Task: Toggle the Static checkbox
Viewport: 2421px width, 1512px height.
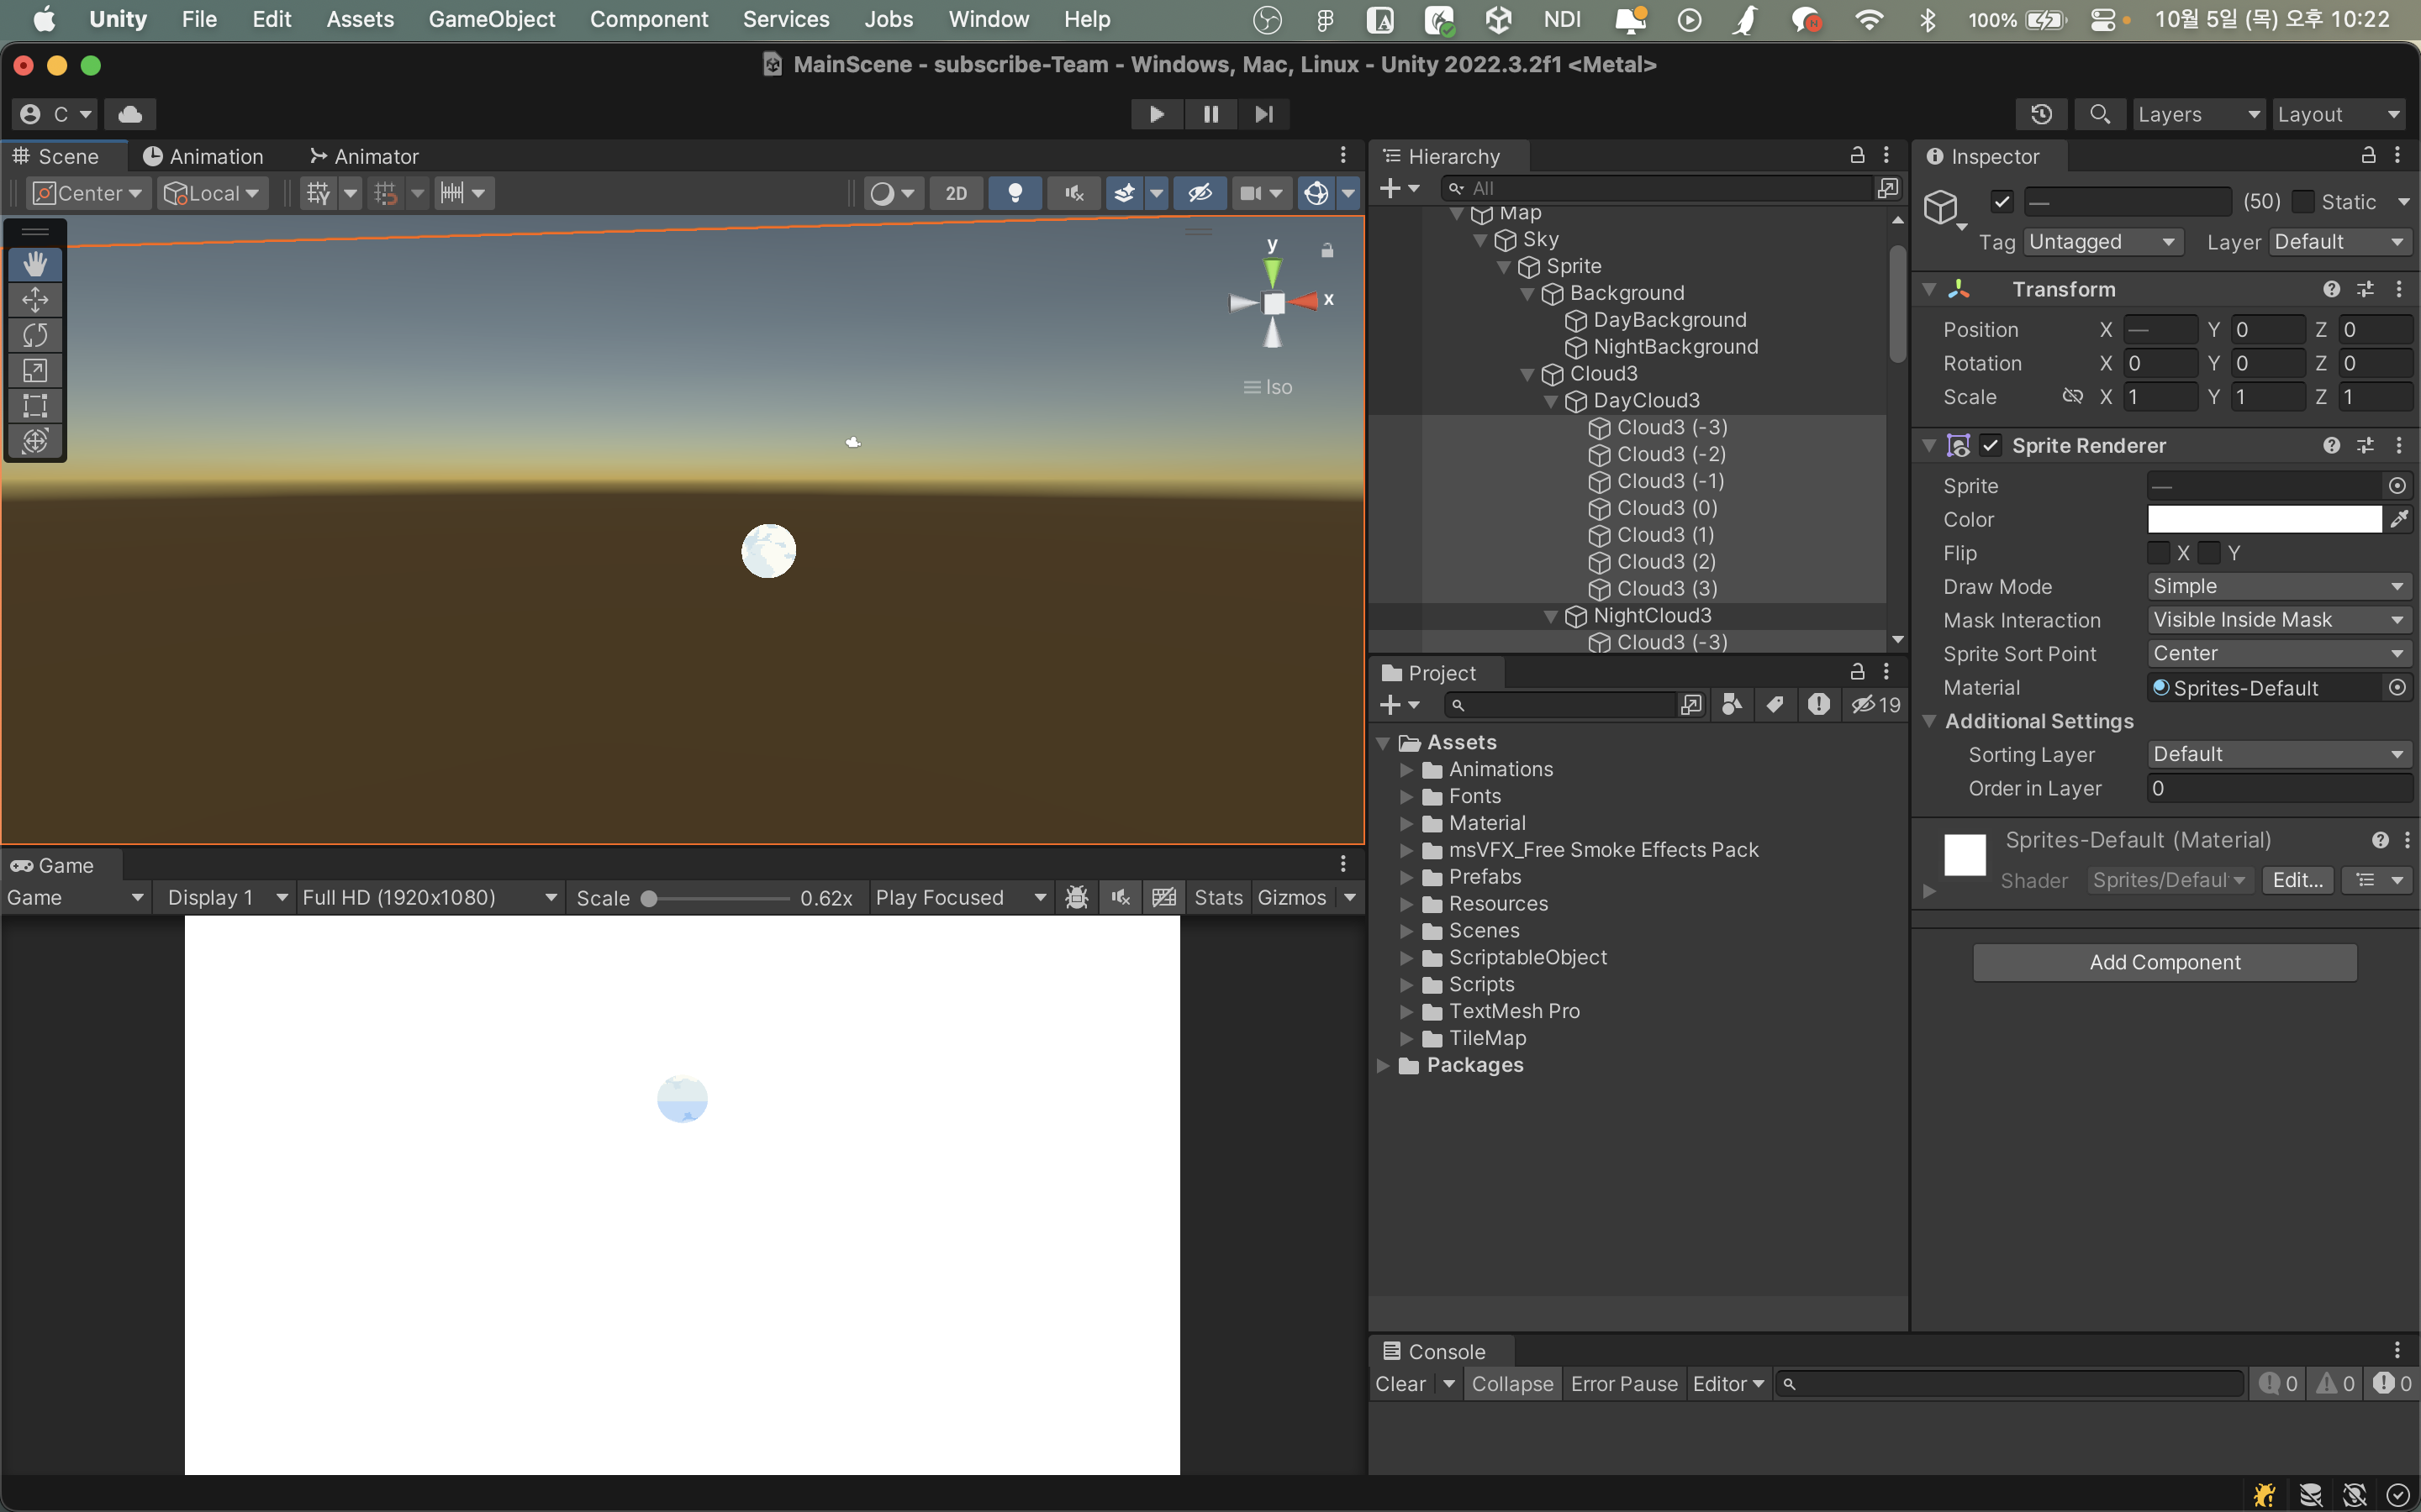Action: tap(2304, 202)
